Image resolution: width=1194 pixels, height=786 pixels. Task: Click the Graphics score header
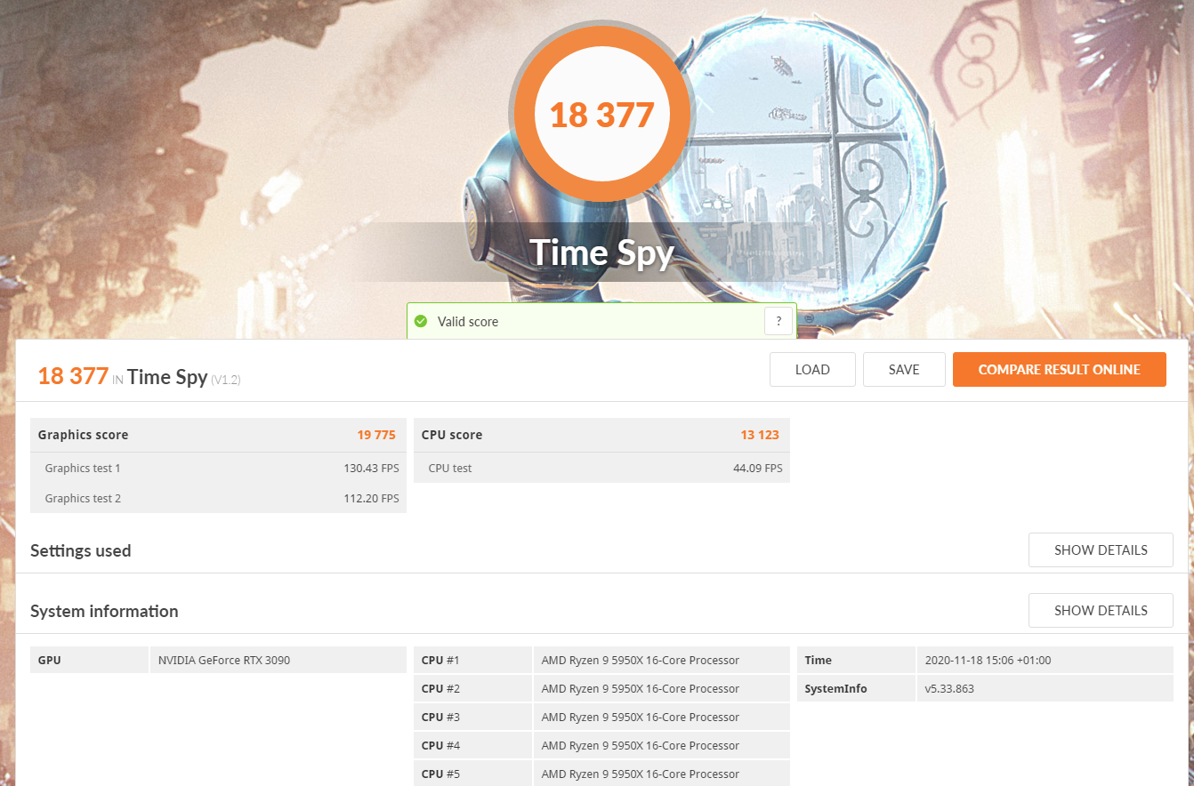tap(83, 435)
